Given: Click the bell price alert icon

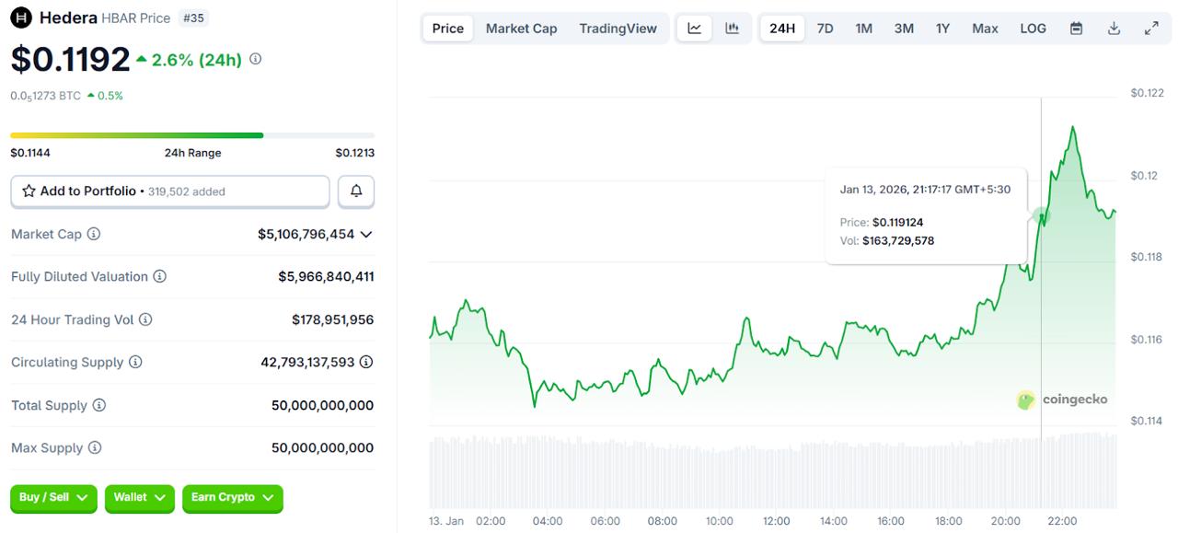Looking at the screenshot, I should click(356, 191).
